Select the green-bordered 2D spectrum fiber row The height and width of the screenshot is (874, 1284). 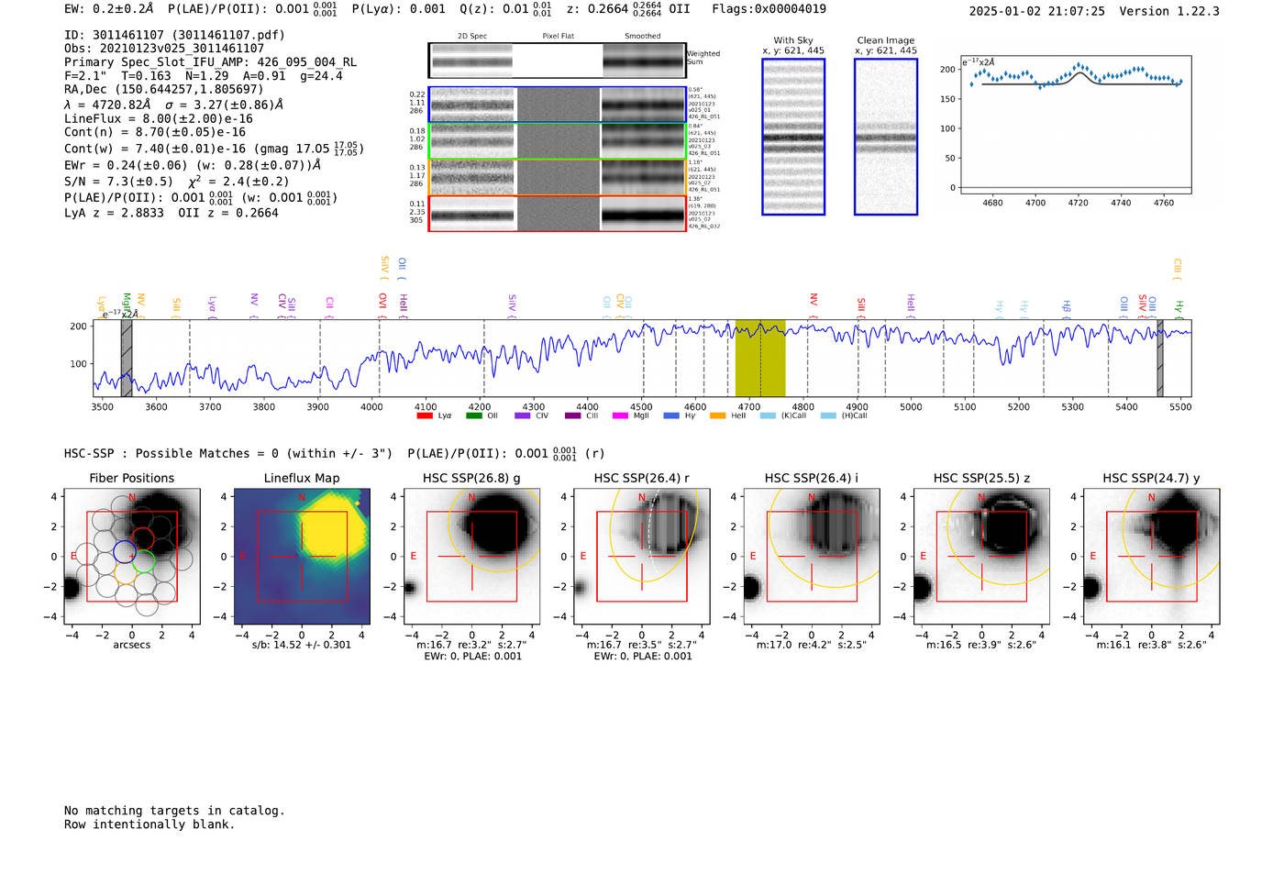tap(557, 141)
